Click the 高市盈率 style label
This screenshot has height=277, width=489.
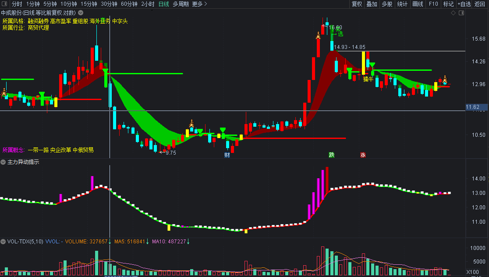pos(61,21)
